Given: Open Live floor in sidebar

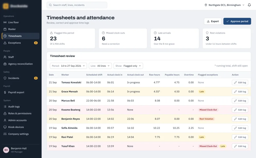Looking at the screenshot, I should [20, 22].
